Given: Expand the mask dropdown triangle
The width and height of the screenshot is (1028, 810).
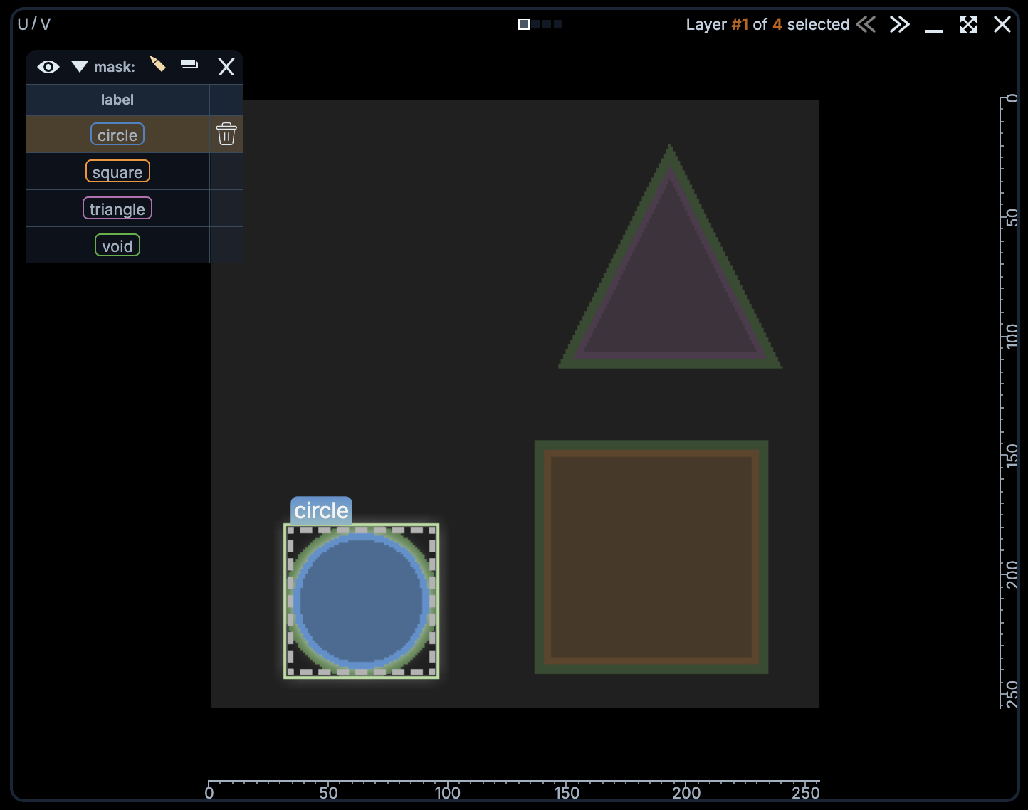Looking at the screenshot, I should tap(80, 67).
